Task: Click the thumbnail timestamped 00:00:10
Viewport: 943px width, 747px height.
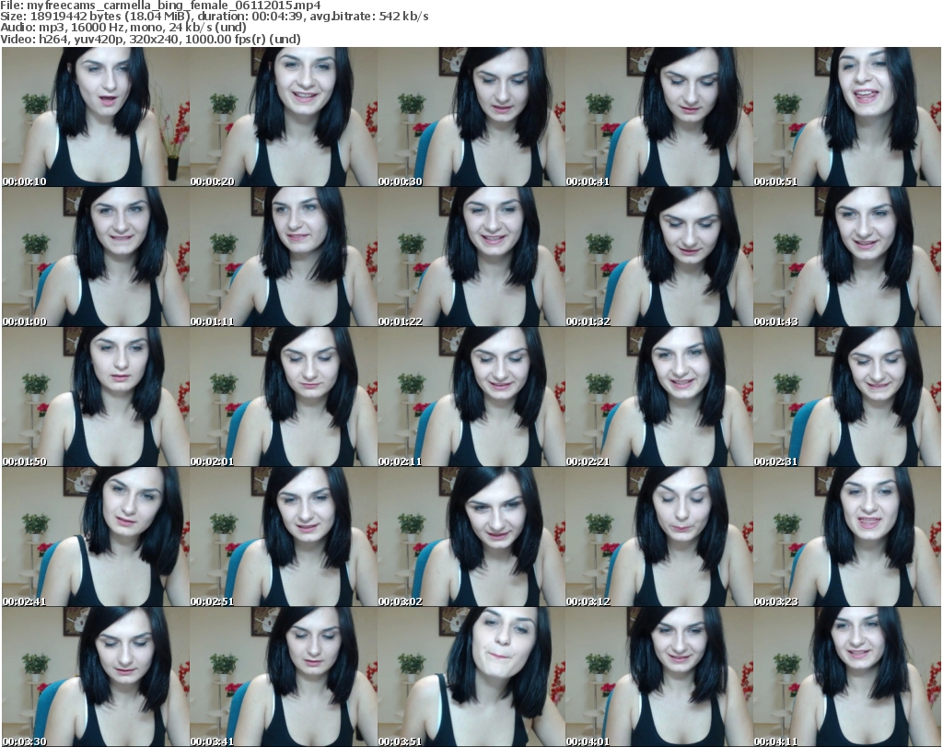Action: [95, 117]
